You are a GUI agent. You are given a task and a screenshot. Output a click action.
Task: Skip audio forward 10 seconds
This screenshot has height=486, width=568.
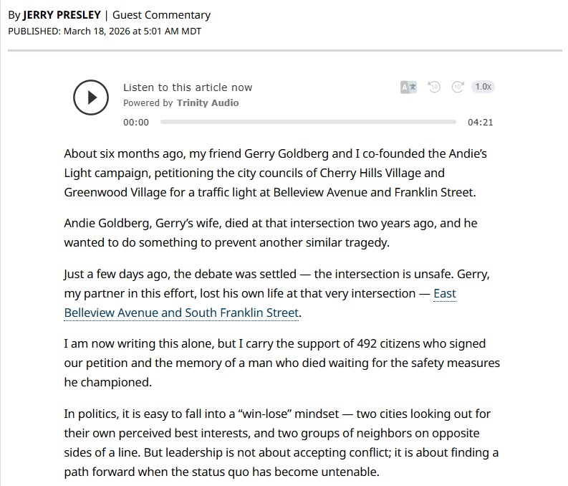click(x=458, y=87)
